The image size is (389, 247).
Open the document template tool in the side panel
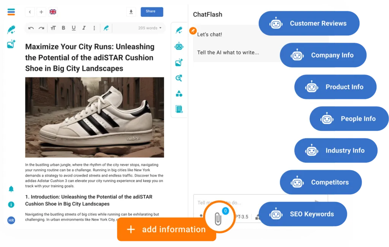179,109
